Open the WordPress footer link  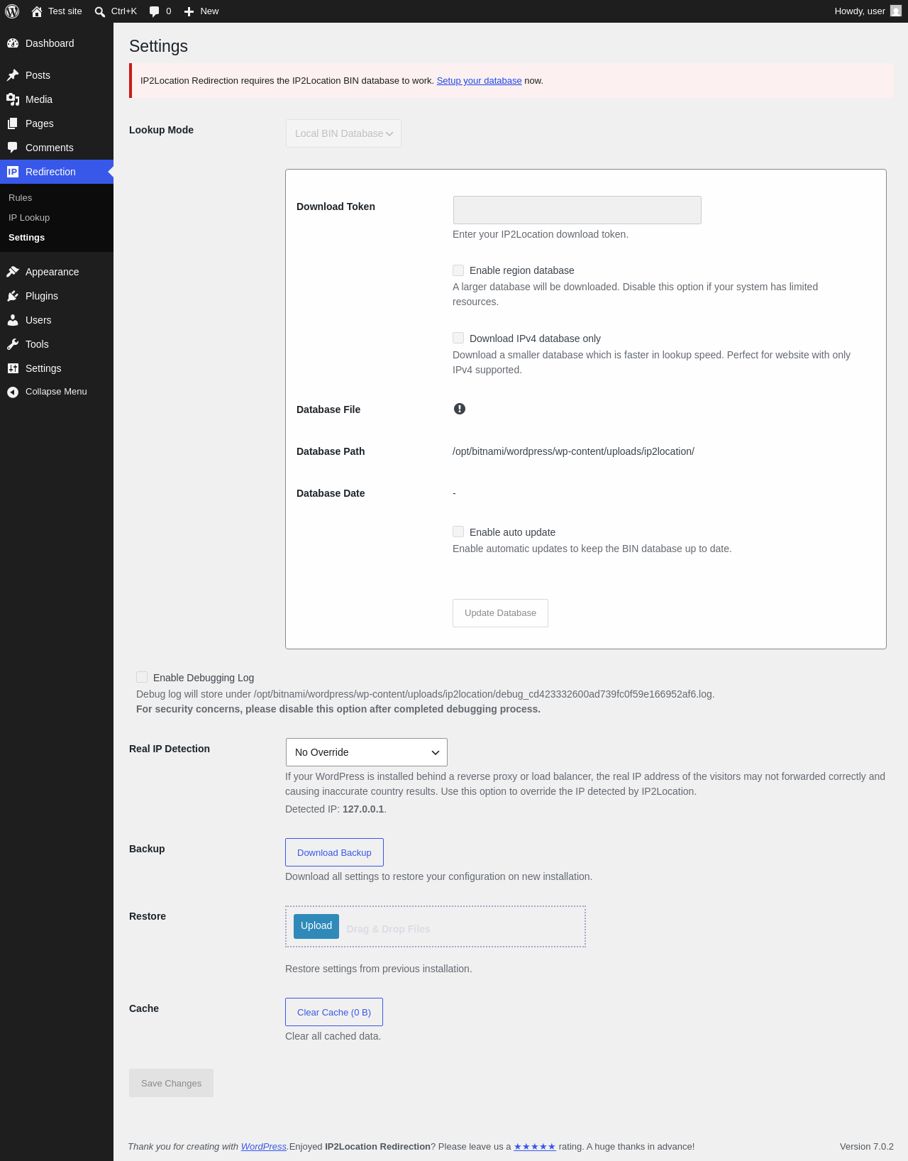pyautogui.click(x=264, y=1147)
